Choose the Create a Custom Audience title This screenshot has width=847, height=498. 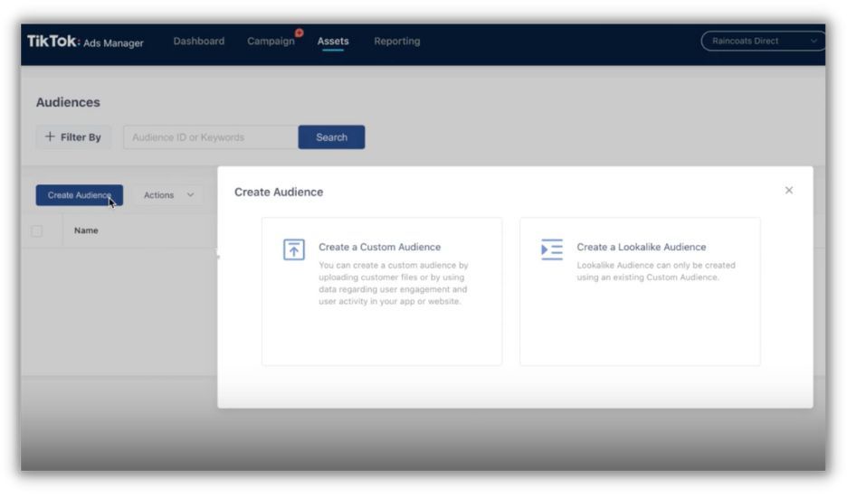coord(379,247)
